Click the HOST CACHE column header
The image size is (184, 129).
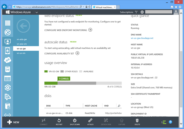pos(93,106)
